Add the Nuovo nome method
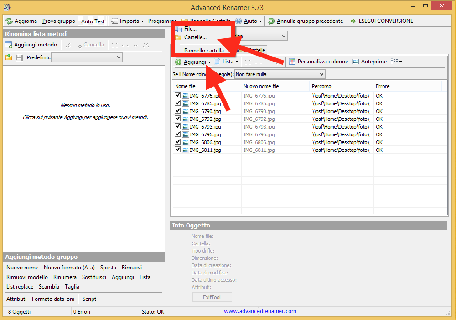 (22, 268)
